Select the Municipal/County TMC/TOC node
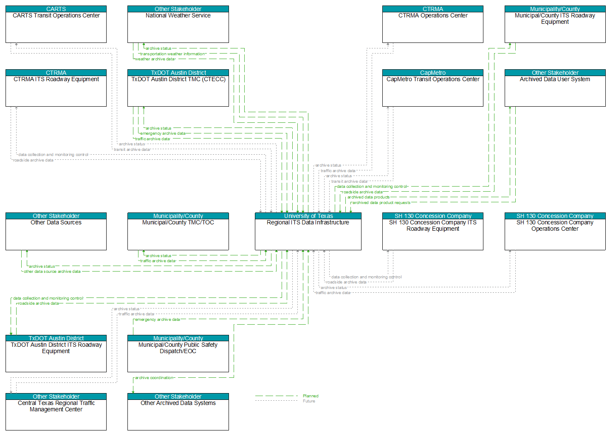The width and height of the screenshot is (610, 436). click(178, 231)
